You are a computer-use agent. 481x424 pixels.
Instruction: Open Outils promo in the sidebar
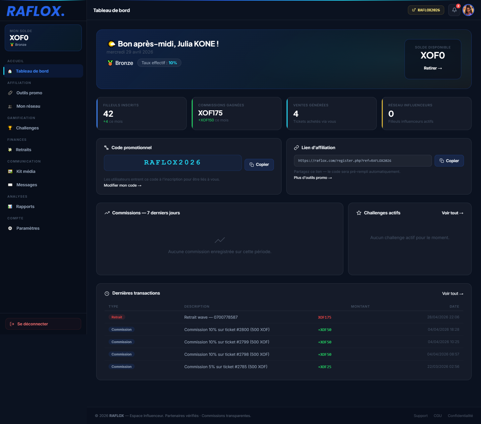(43, 93)
